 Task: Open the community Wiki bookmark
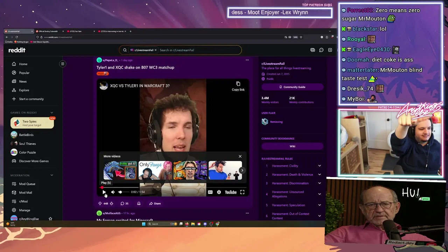coord(292,146)
